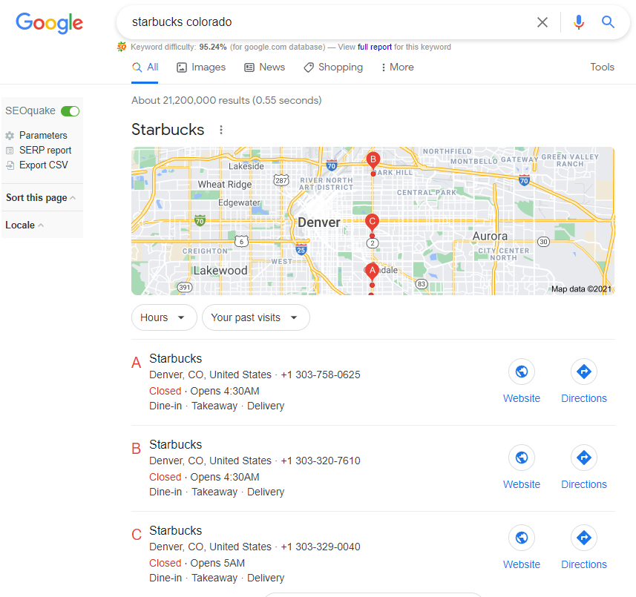Click the blue search magnifier icon
The width and height of the screenshot is (636, 597).
point(608,22)
